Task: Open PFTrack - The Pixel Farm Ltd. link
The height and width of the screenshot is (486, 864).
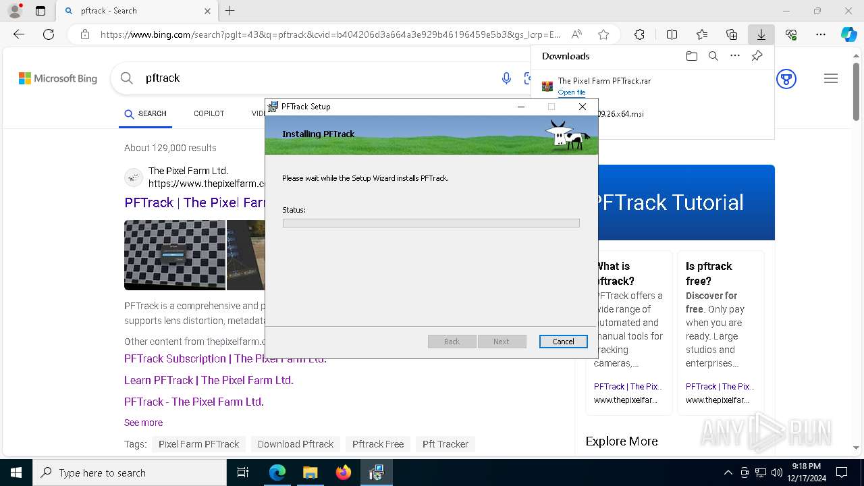Action: click(194, 402)
